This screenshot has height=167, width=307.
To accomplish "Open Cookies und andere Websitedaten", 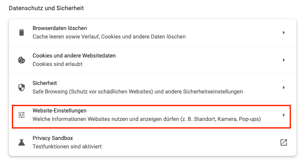I will [x=153, y=60].
